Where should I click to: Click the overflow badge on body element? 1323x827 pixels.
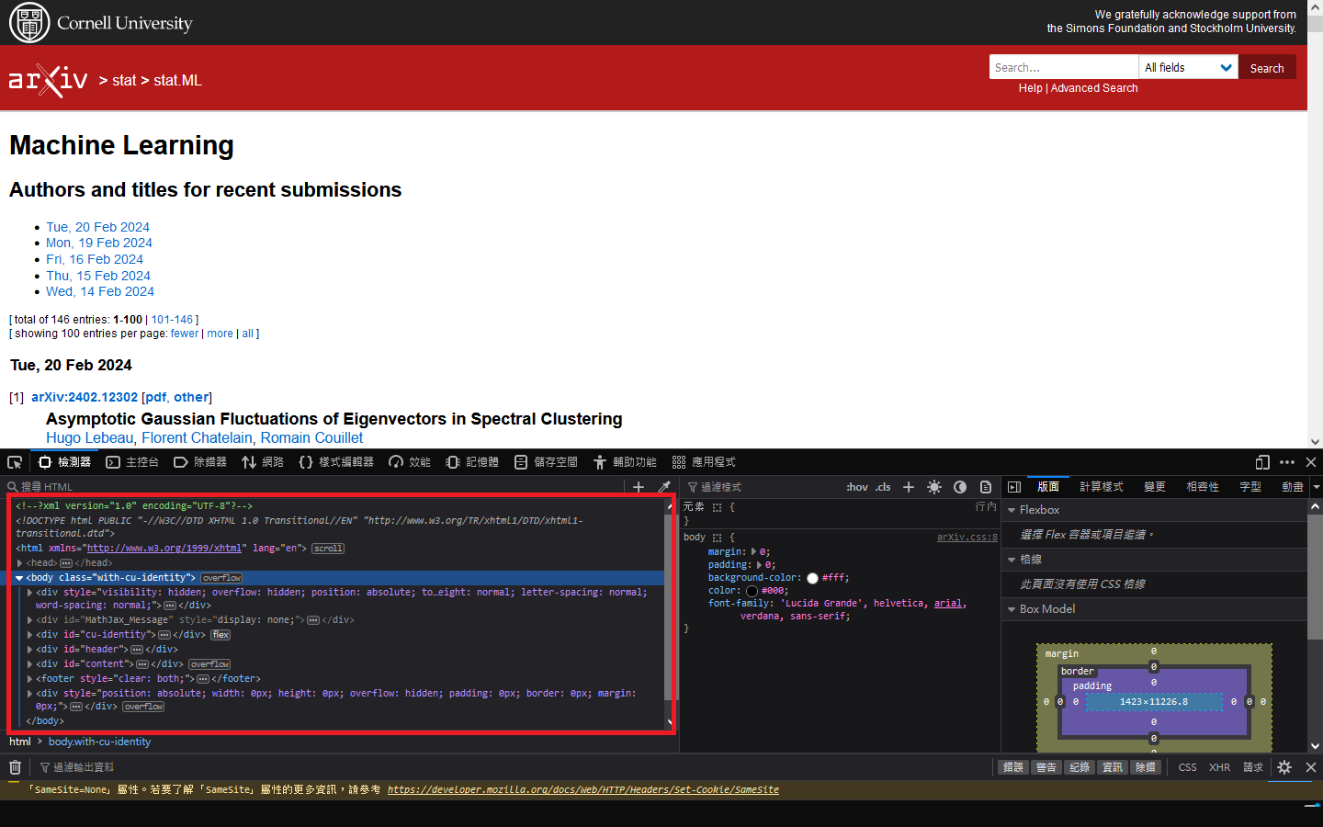point(221,578)
